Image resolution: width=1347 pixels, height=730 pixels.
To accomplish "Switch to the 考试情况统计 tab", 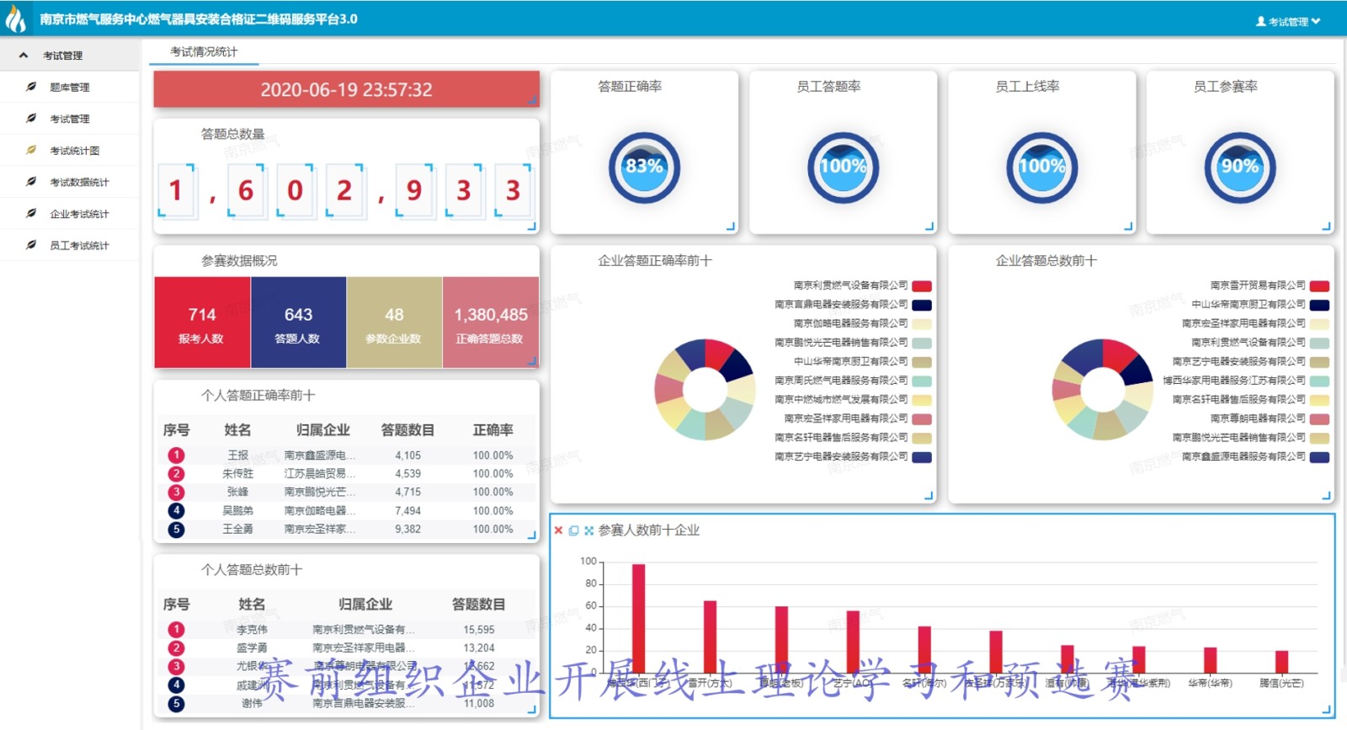I will [204, 52].
